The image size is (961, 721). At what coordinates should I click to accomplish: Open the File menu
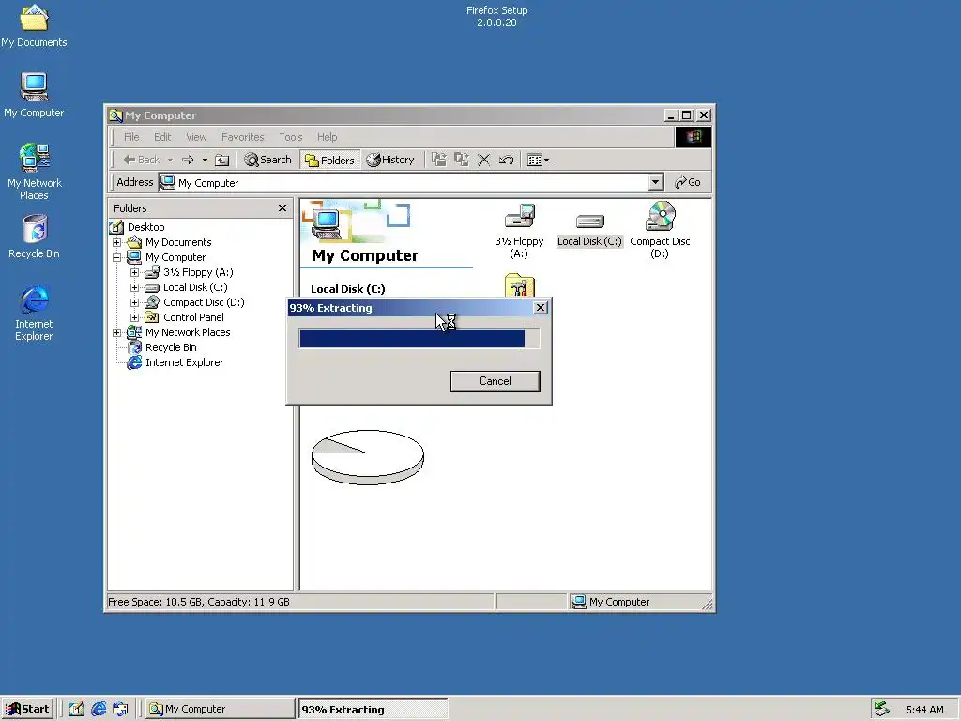click(131, 137)
